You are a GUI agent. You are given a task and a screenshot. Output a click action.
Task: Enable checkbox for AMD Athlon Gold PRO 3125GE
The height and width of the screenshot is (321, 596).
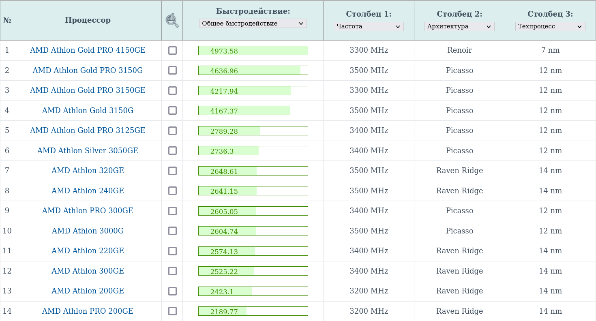pyautogui.click(x=172, y=131)
